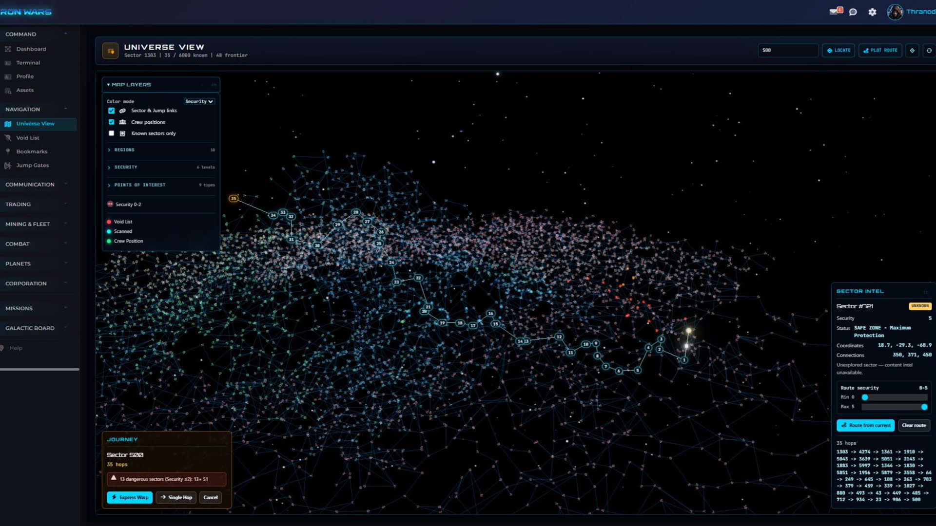The height and width of the screenshot is (526, 936).
Task: Click the Assets sidebar icon
Action: [x=8, y=91]
